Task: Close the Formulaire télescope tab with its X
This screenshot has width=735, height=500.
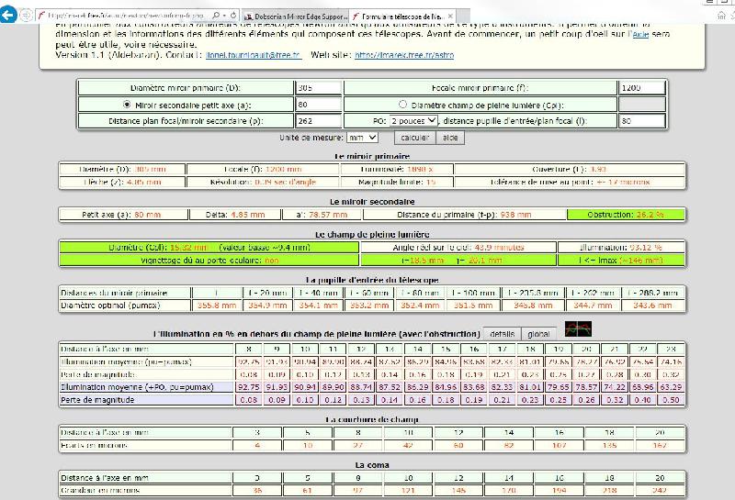Action: tap(450, 16)
